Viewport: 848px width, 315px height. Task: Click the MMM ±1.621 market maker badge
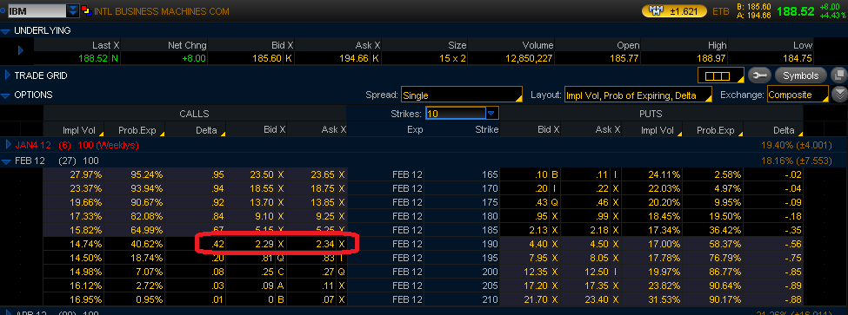[674, 10]
